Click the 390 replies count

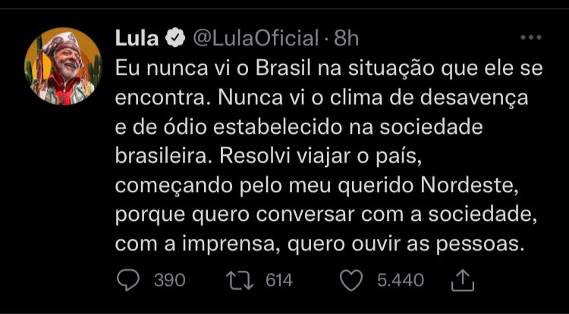pyautogui.click(x=169, y=280)
